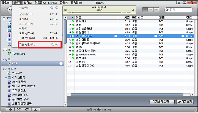Choose 복사(C) from the edit menu
The width and height of the screenshot is (198, 113).
38,19
